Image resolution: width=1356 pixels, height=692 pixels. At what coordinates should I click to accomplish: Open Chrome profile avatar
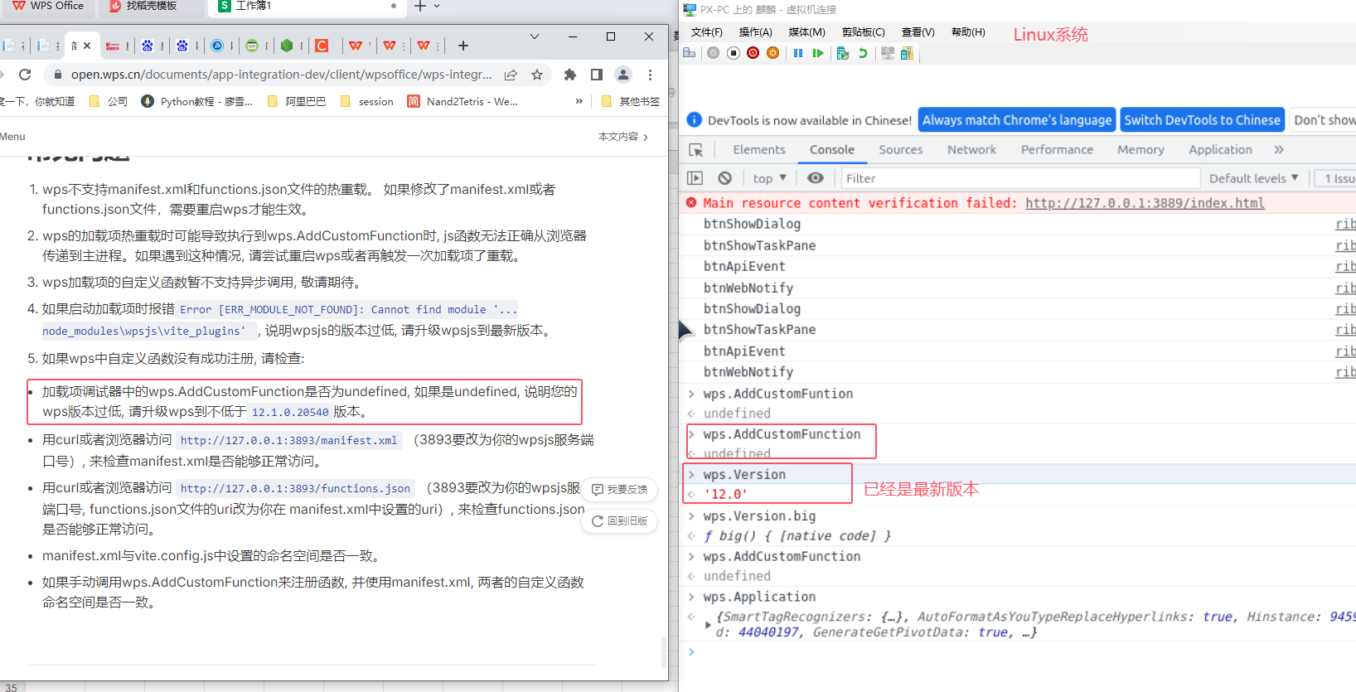coord(623,75)
